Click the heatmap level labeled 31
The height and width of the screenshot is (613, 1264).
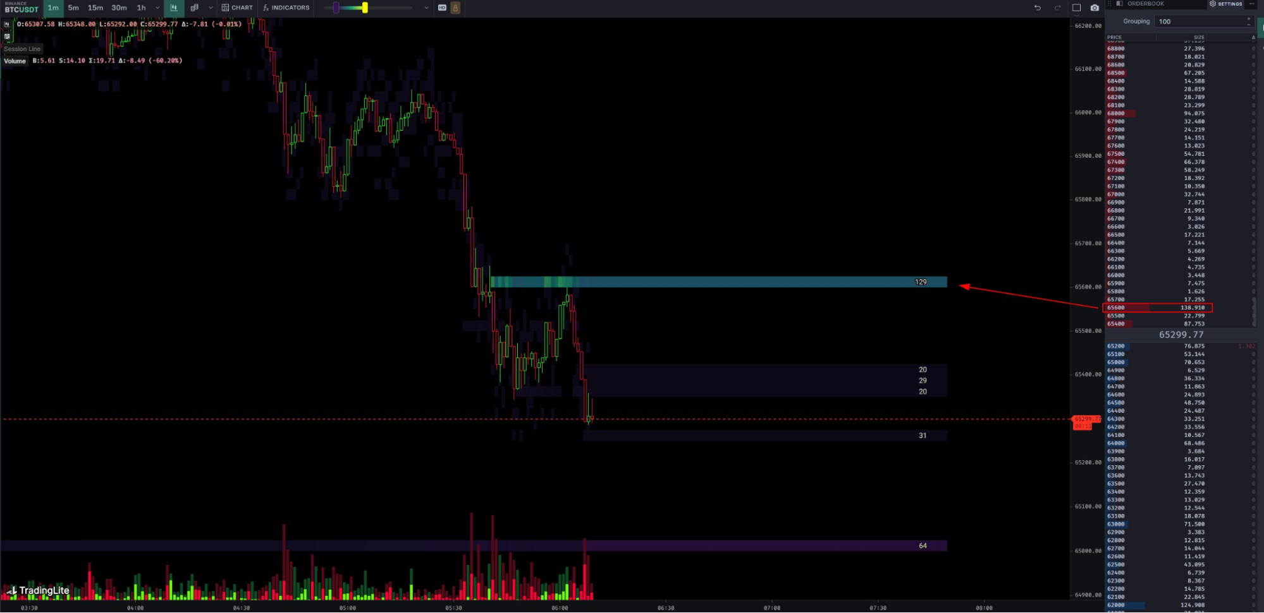pyautogui.click(x=765, y=436)
